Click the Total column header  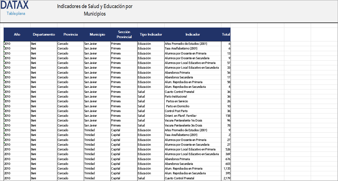click(x=226, y=34)
